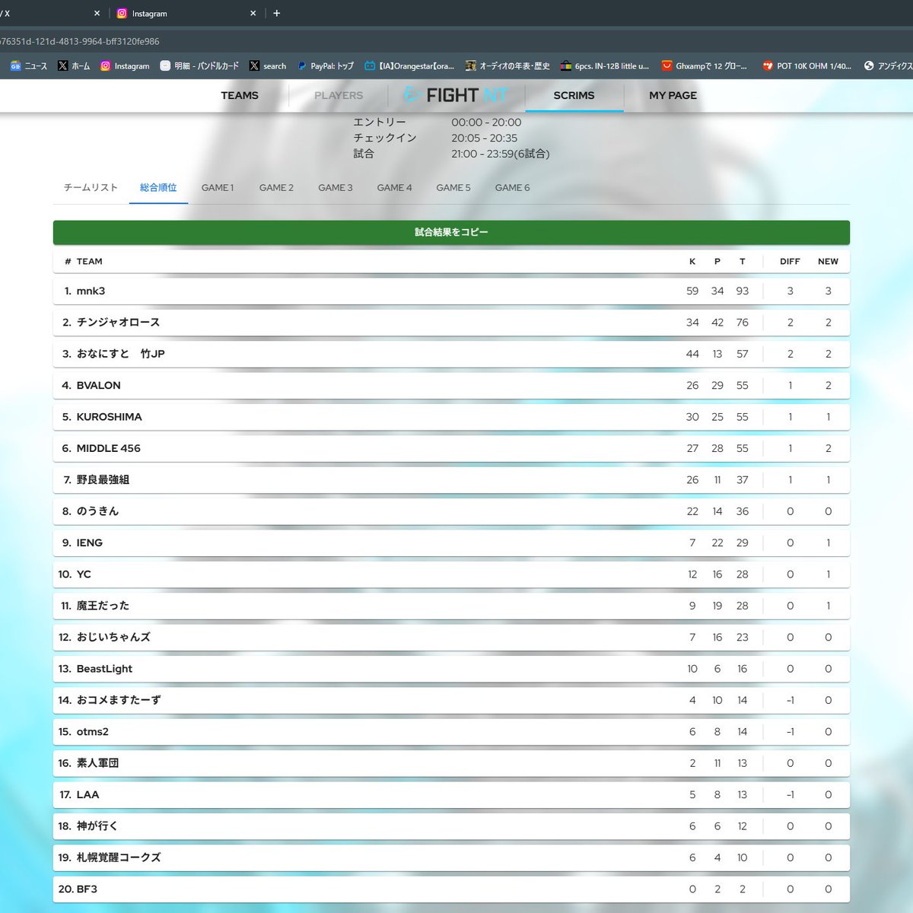The width and height of the screenshot is (913, 913).
Task: Go to the PLAYERS page
Action: click(339, 95)
